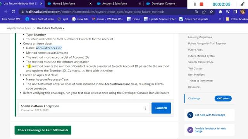Image resolution: width=248 pixels, height=139 pixels.
Task: Click the +500 points badge
Action: coord(223,98)
